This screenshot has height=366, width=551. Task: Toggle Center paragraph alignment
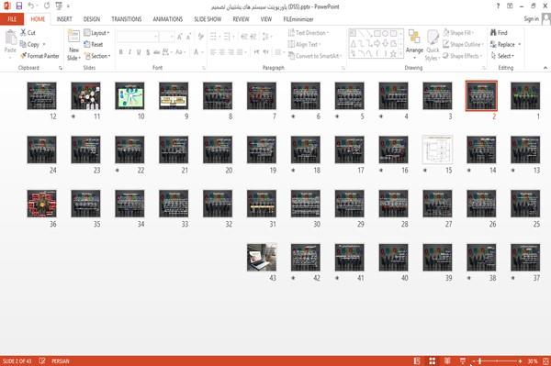click(x=222, y=52)
